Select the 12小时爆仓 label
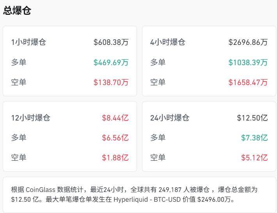The image size is (277, 213). pyautogui.click(x=31, y=118)
